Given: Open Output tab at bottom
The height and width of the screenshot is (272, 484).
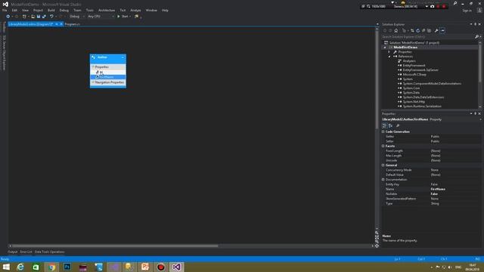Looking at the screenshot, I should (13, 252).
